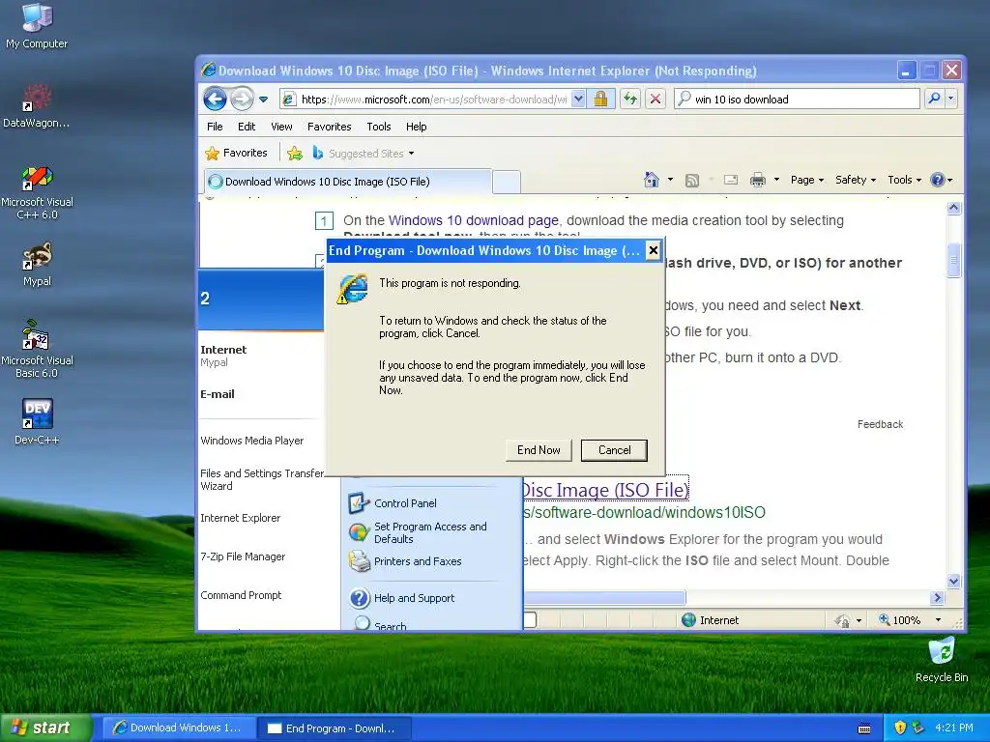Click the Recycle Bin desktop icon
Image resolution: width=990 pixels, height=742 pixels.
[x=942, y=659]
